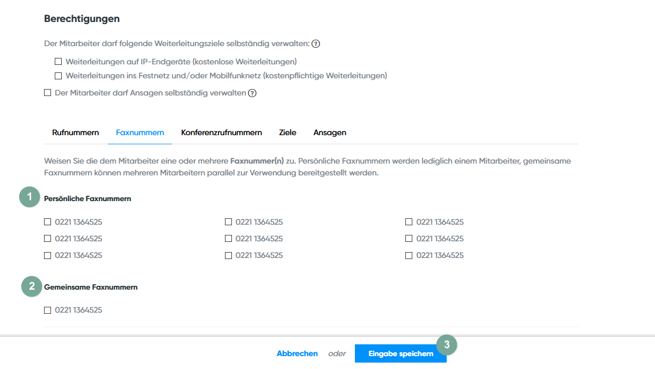Click help icon next to Ansagen verwalten
The image size is (655, 369).
coord(252,93)
